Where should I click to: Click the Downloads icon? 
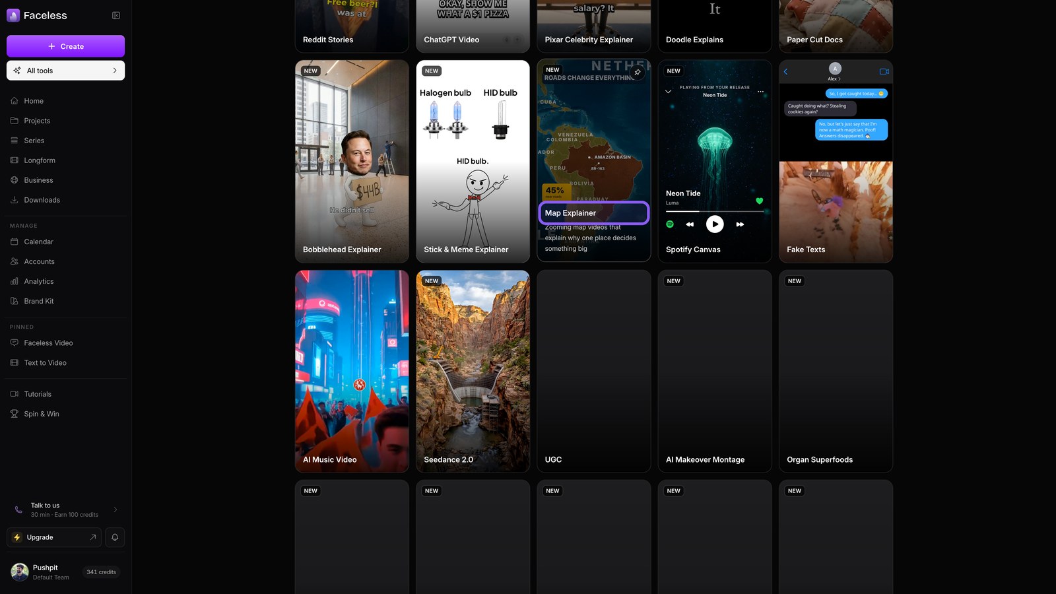(15, 200)
